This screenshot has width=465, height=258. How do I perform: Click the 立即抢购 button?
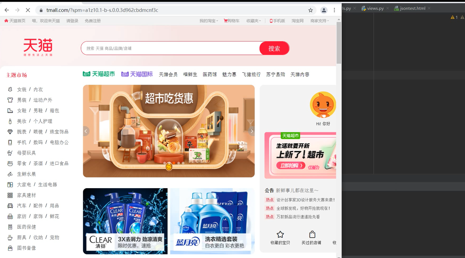(x=291, y=166)
